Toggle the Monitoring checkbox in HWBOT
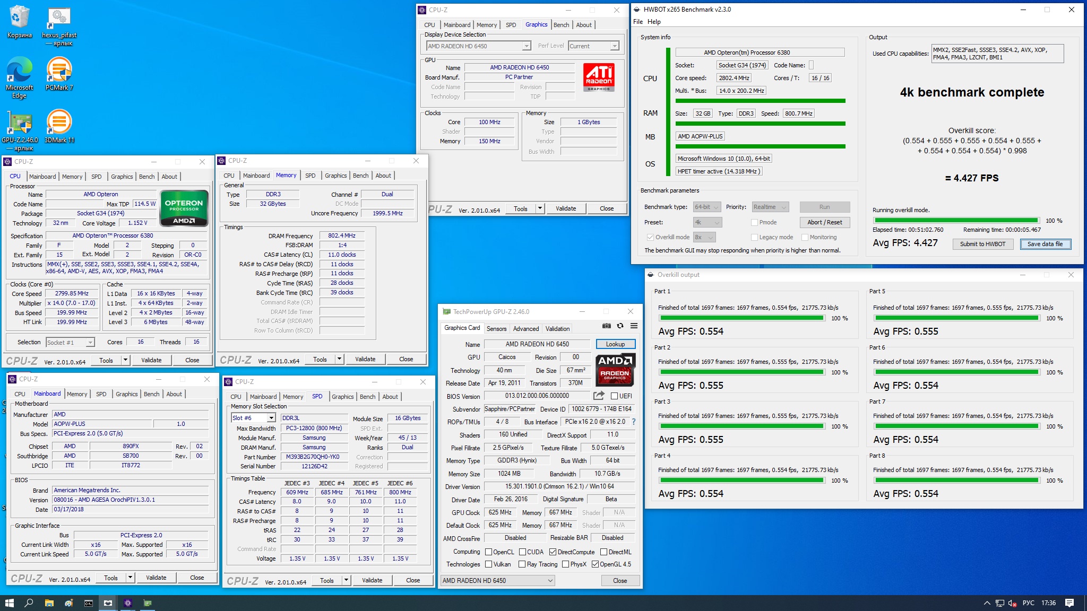This screenshot has height=611, width=1087. point(805,237)
